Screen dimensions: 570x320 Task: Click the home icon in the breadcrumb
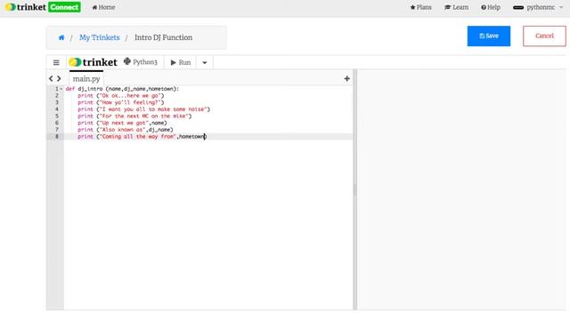pyautogui.click(x=61, y=37)
